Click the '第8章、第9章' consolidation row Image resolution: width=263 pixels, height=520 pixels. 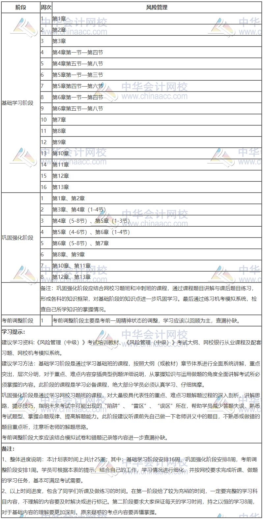[x=157, y=255]
